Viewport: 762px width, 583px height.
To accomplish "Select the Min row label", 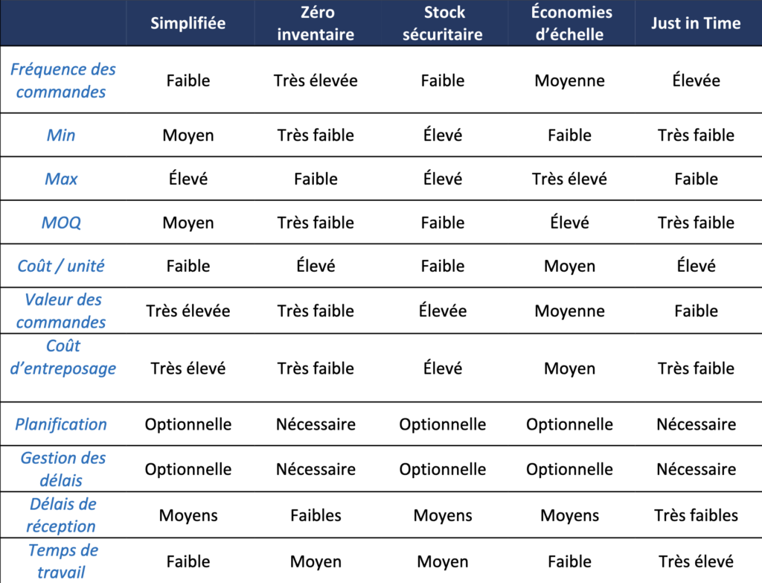I will pos(61,135).
